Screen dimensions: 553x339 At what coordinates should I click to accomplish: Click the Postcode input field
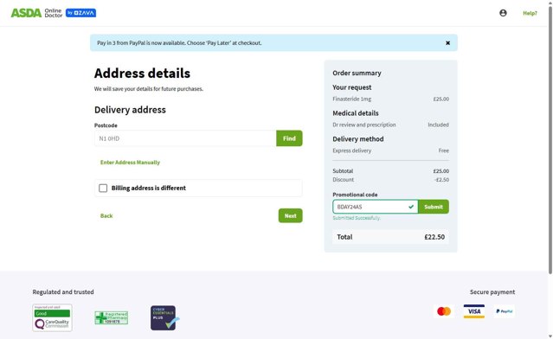tap(185, 138)
